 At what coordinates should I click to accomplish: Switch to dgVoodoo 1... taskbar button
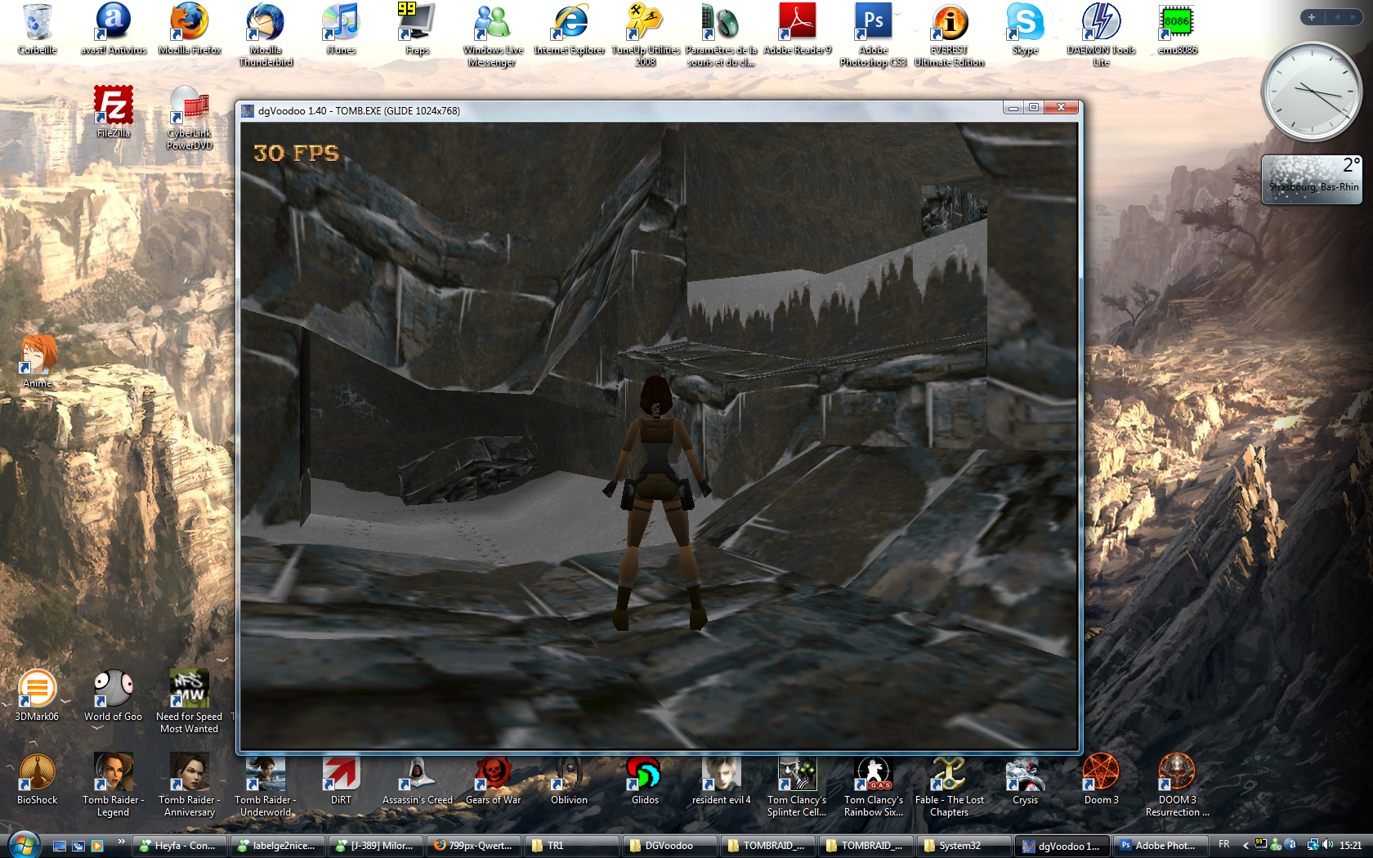(x=1062, y=846)
